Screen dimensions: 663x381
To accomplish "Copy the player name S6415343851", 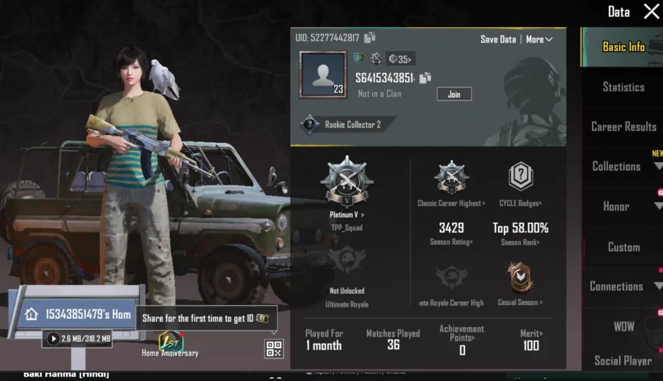I will (x=425, y=78).
